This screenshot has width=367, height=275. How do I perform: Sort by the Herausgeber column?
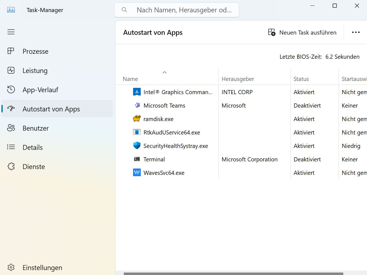pyautogui.click(x=238, y=79)
